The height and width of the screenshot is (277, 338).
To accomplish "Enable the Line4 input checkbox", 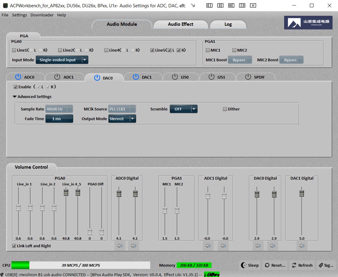I will [x=106, y=50].
